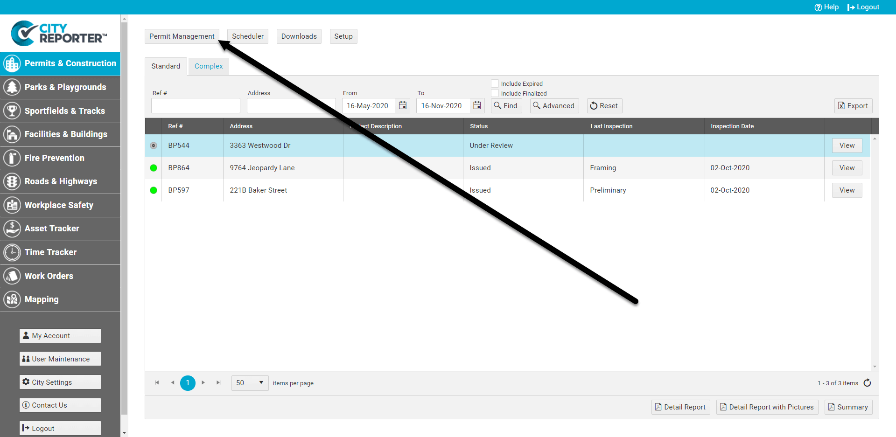Switch to the Complex tab
The height and width of the screenshot is (437, 896).
(209, 66)
